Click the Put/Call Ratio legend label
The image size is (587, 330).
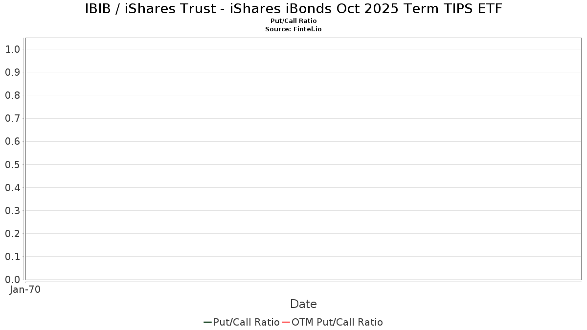[x=247, y=322]
